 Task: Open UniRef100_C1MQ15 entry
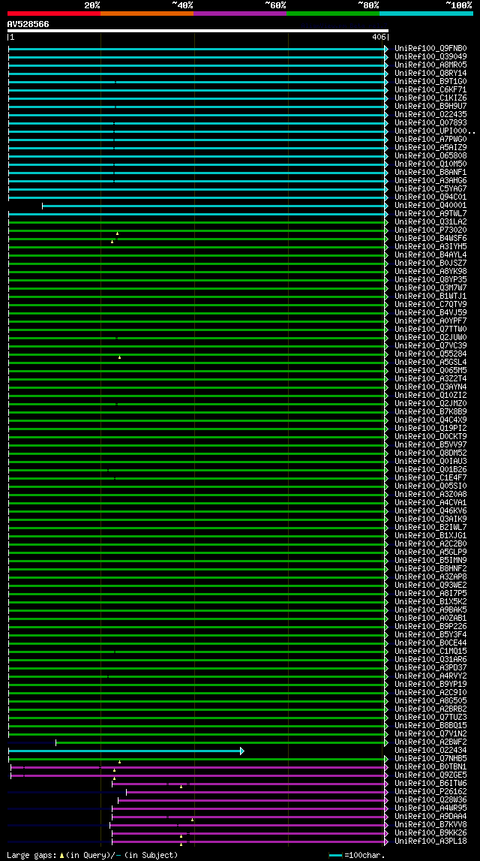(x=430, y=652)
